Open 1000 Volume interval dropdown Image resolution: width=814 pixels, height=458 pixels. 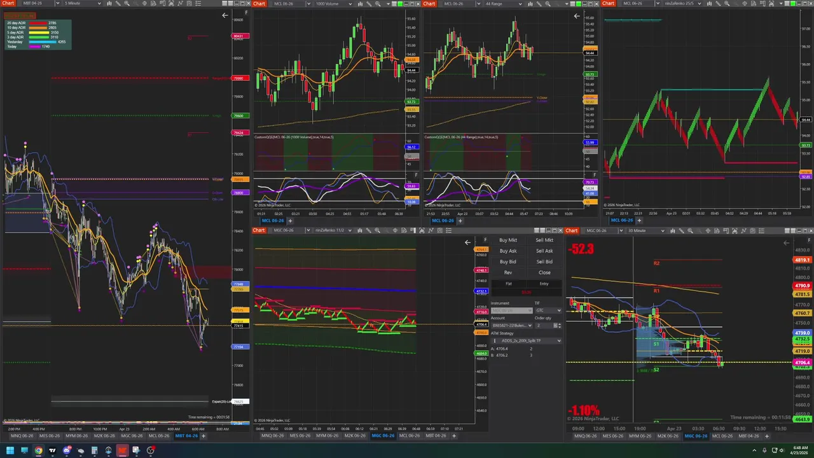pyautogui.click(x=350, y=3)
